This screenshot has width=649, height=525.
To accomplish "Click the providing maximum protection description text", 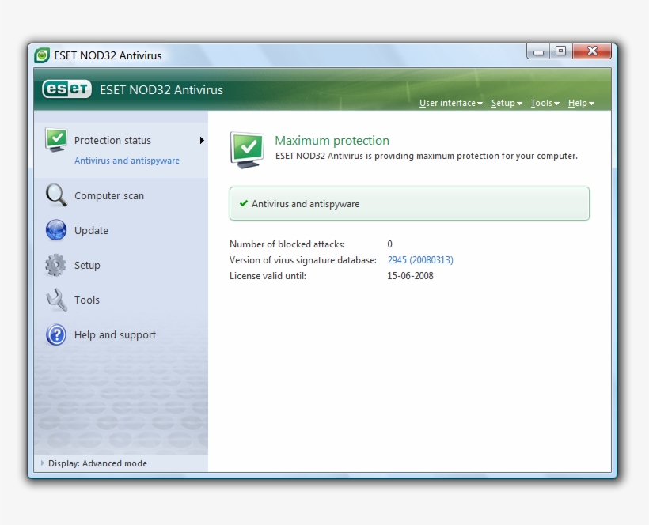I will coord(427,156).
